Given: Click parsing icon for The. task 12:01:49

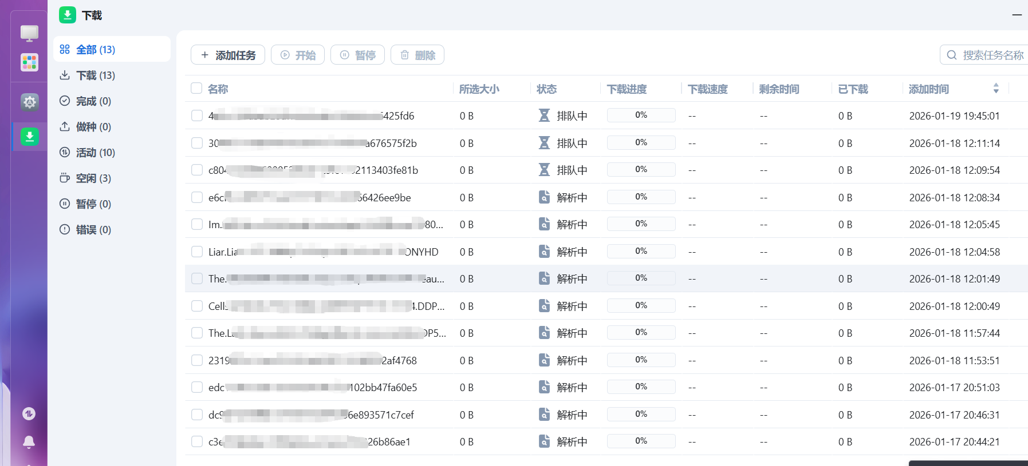Looking at the screenshot, I should tap(544, 278).
